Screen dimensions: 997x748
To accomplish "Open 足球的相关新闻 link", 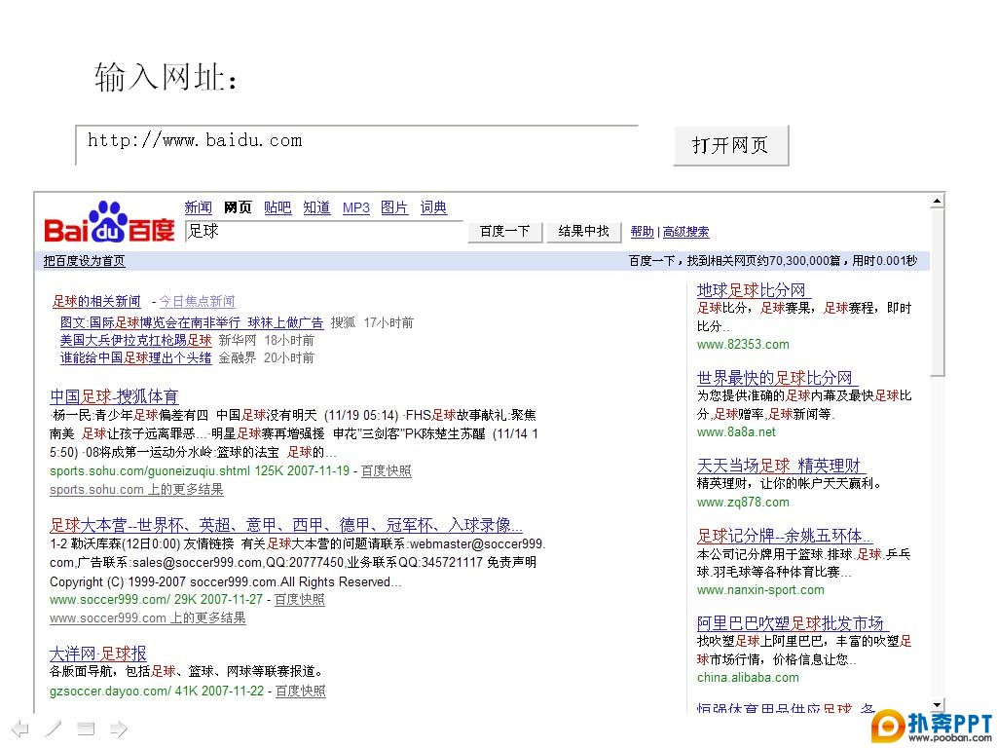I will [x=96, y=301].
